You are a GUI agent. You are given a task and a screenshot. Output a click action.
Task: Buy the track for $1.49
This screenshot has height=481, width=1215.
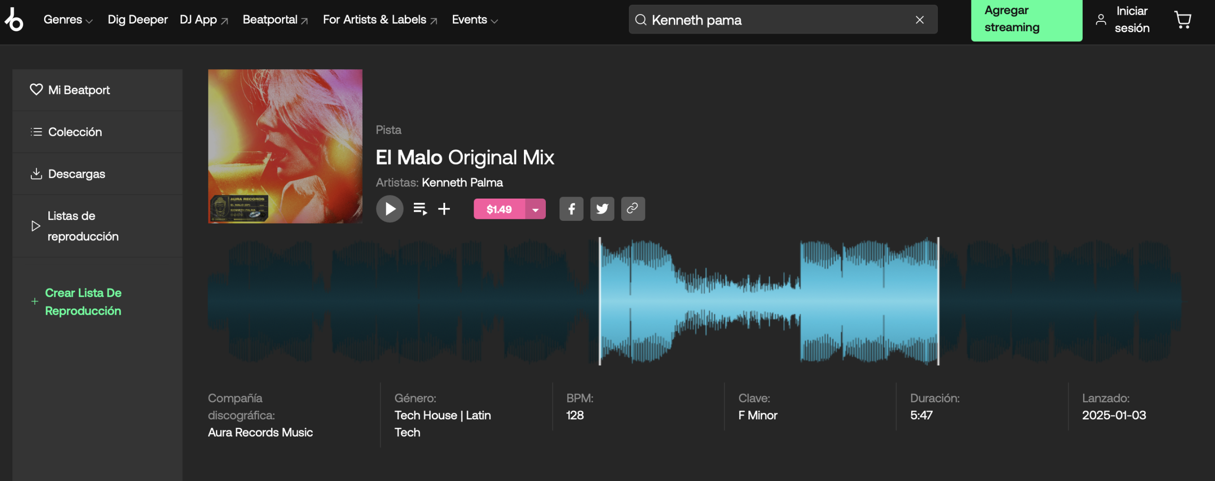click(499, 209)
